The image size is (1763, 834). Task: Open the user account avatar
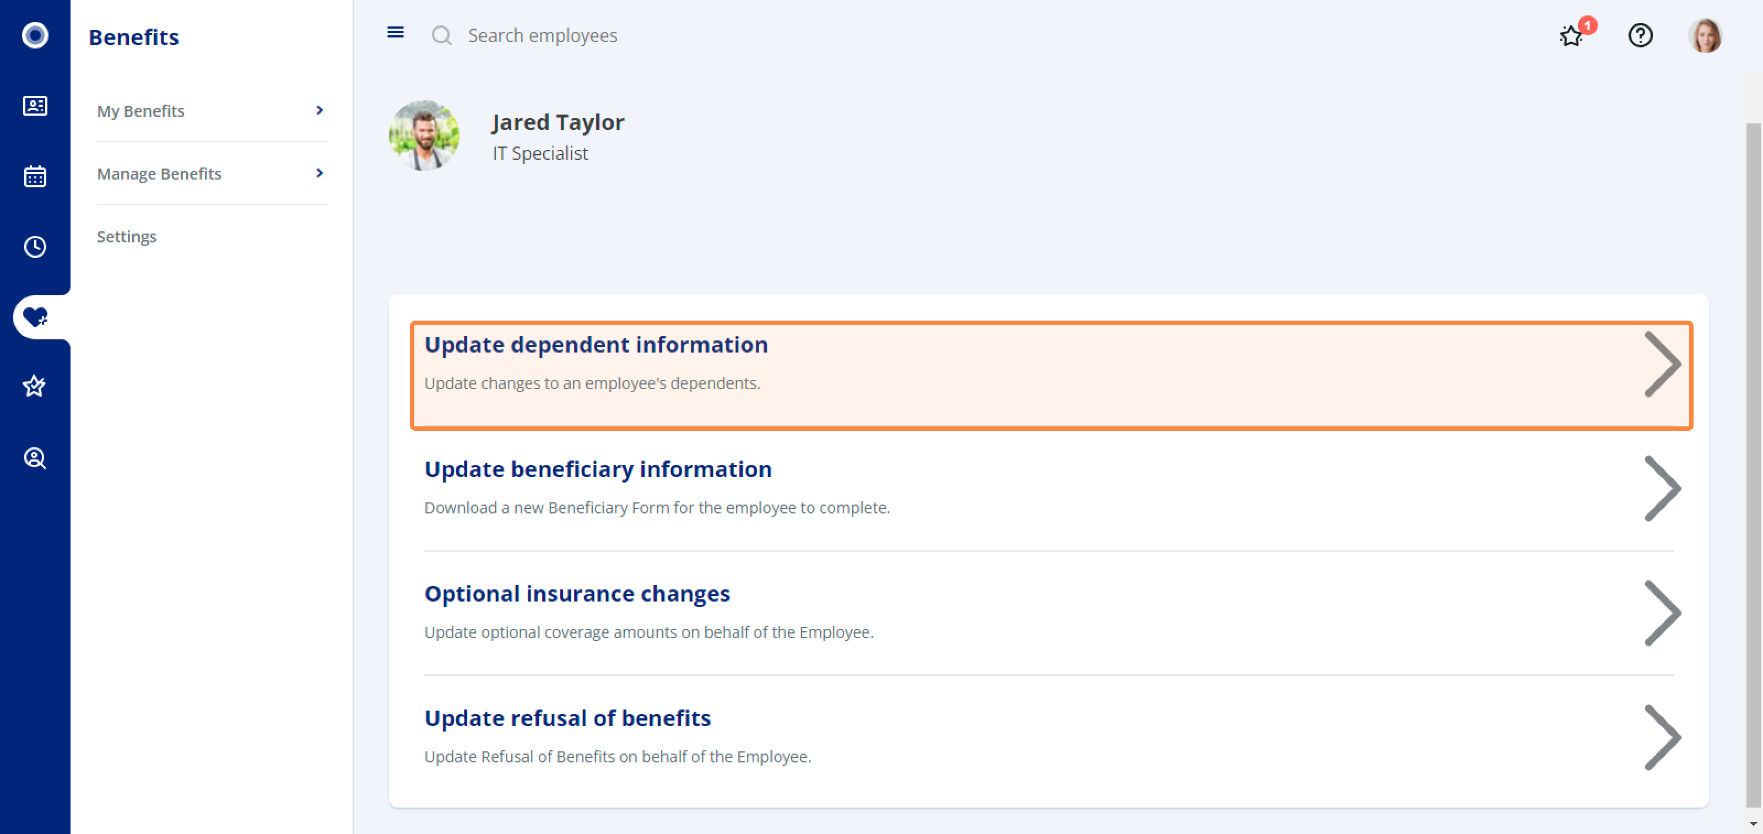click(x=1705, y=35)
